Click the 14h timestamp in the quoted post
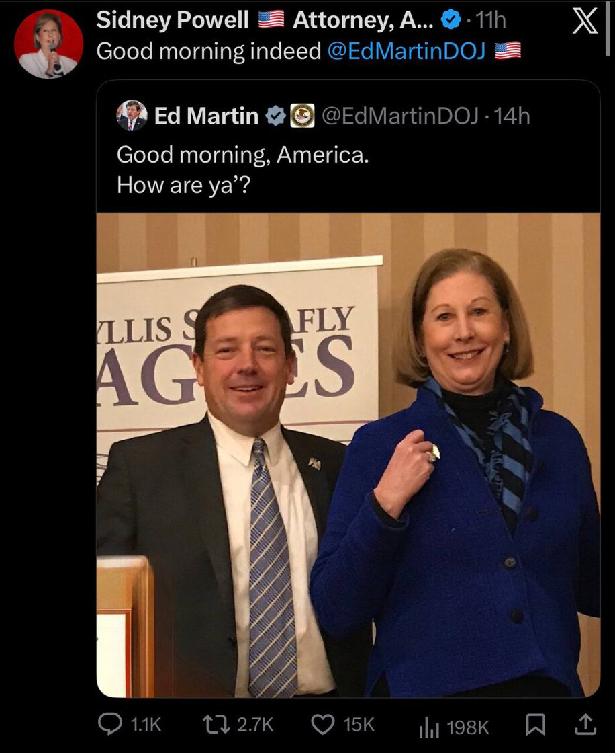 pos(512,116)
